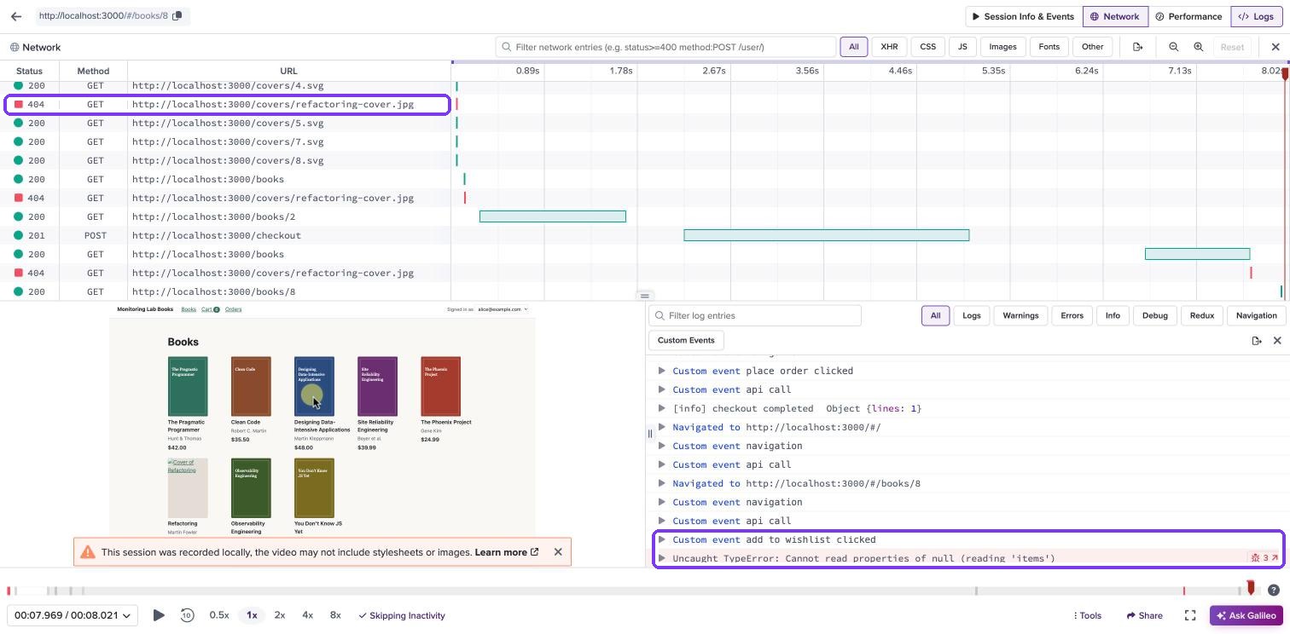1290x634 pixels.
Task: Open the help question mark icon
Action: point(1273,590)
